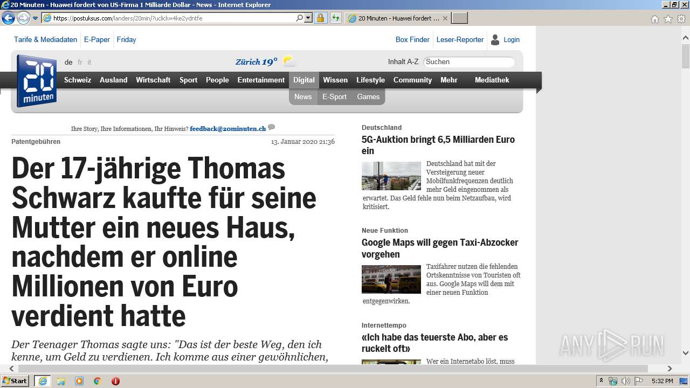Image resolution: width=690 pixels, height=388 pixels.
Task: Open the Wissen menu
Action: tap(335, 80)
